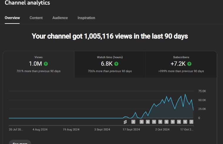Click the 1,005,116 views headline text

click(x=110, y=36)
